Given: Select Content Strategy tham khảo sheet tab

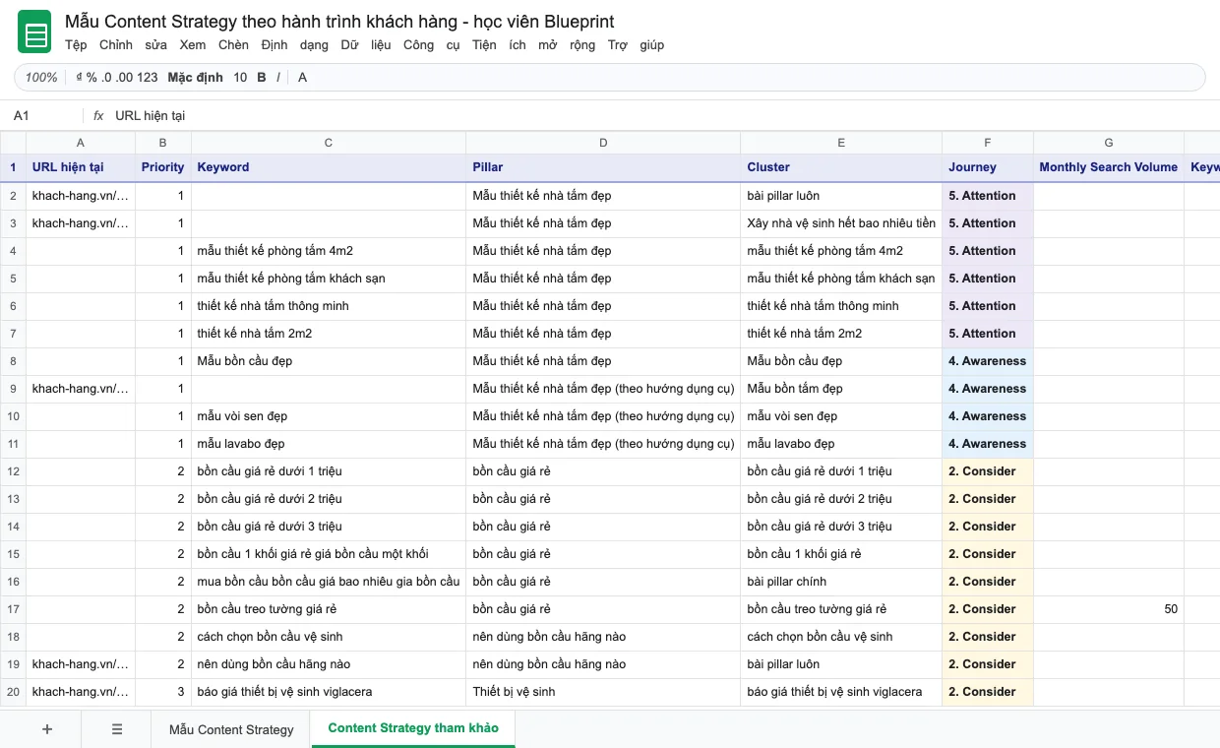Looking at the screenshot, I should point(413,728).
